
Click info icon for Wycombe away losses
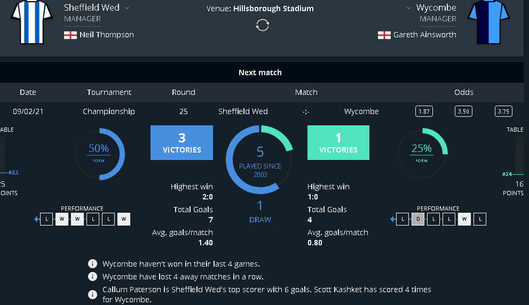tap(93, 277)
